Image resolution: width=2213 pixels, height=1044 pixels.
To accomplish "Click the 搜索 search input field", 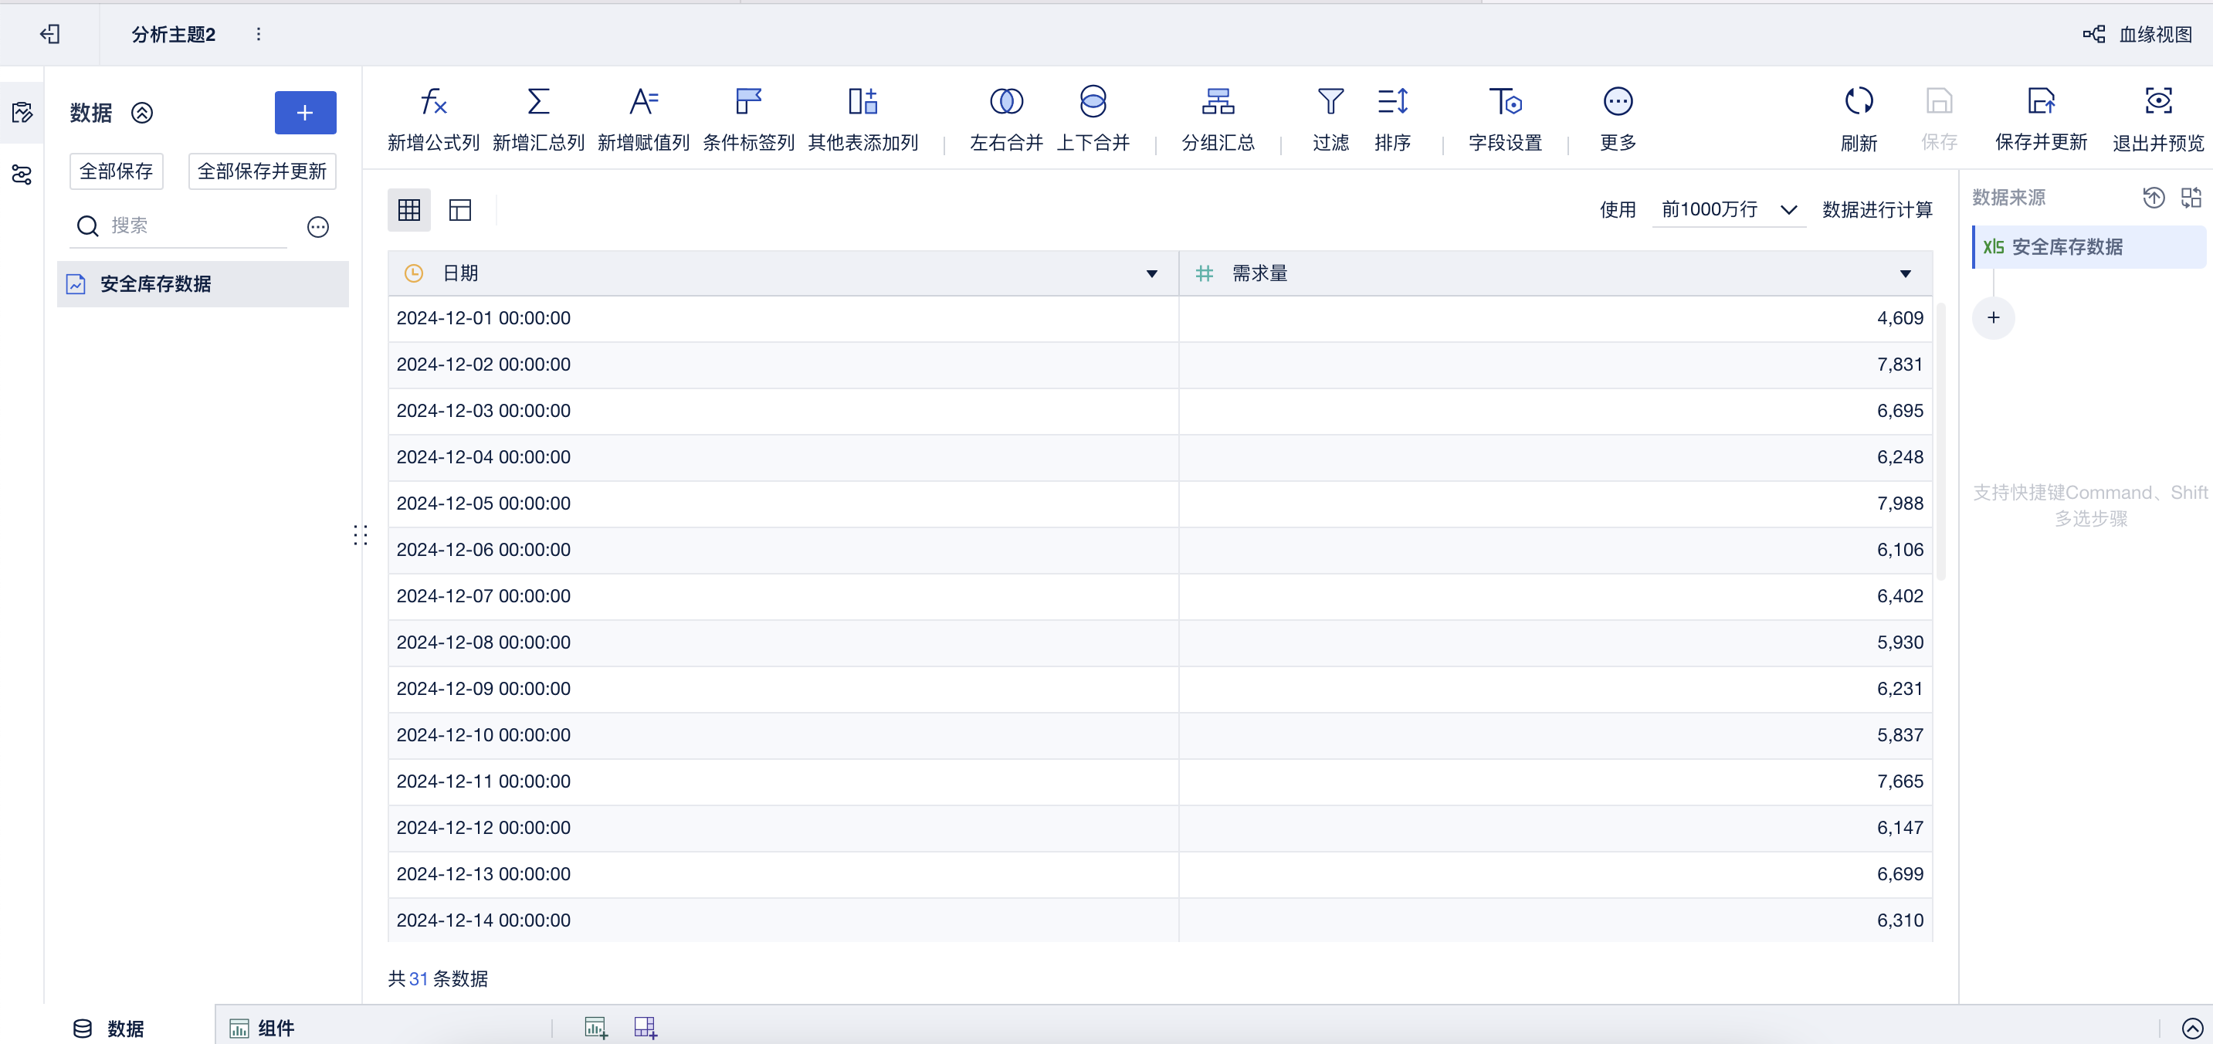I will coord(198,226).
